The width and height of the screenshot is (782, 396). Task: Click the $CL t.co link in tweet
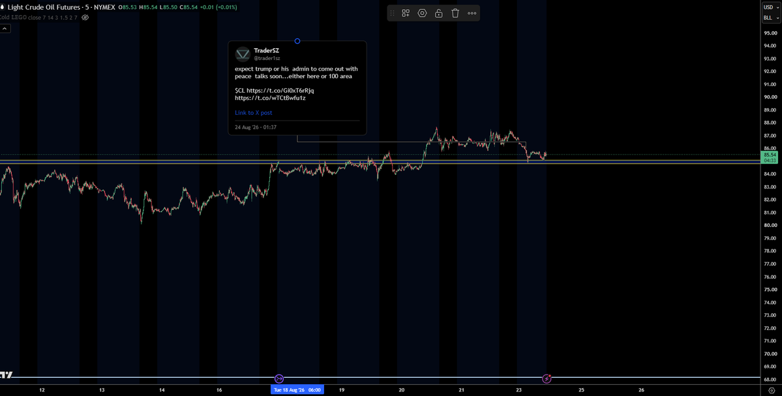tap(280, 91)
